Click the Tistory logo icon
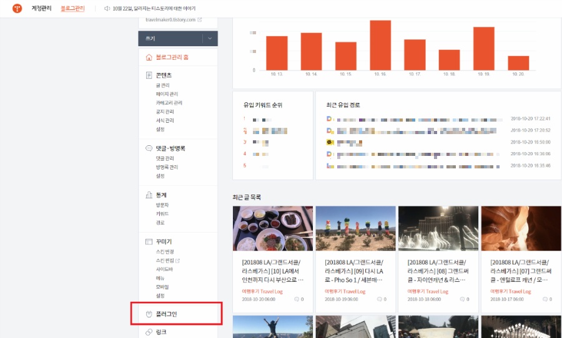 click(x=17, y=8)
